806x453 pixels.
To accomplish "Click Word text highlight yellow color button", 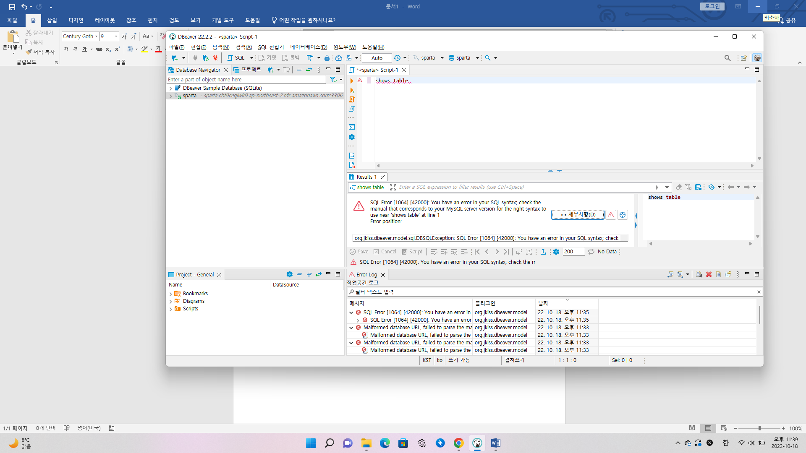I will click(x=144, y=49).
